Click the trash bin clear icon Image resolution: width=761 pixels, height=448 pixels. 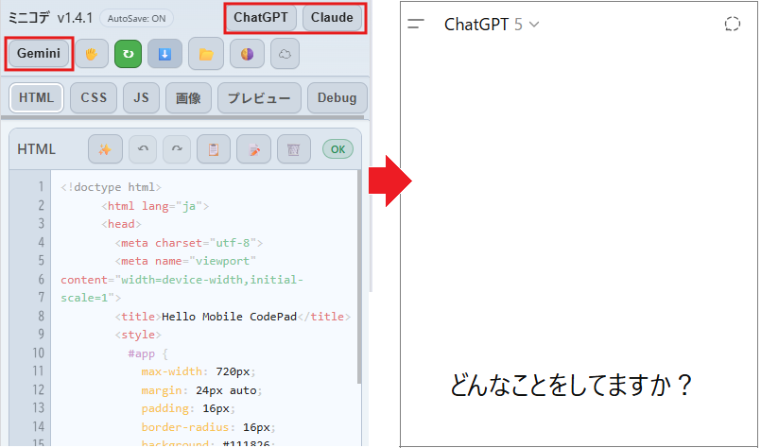(294, 149)
